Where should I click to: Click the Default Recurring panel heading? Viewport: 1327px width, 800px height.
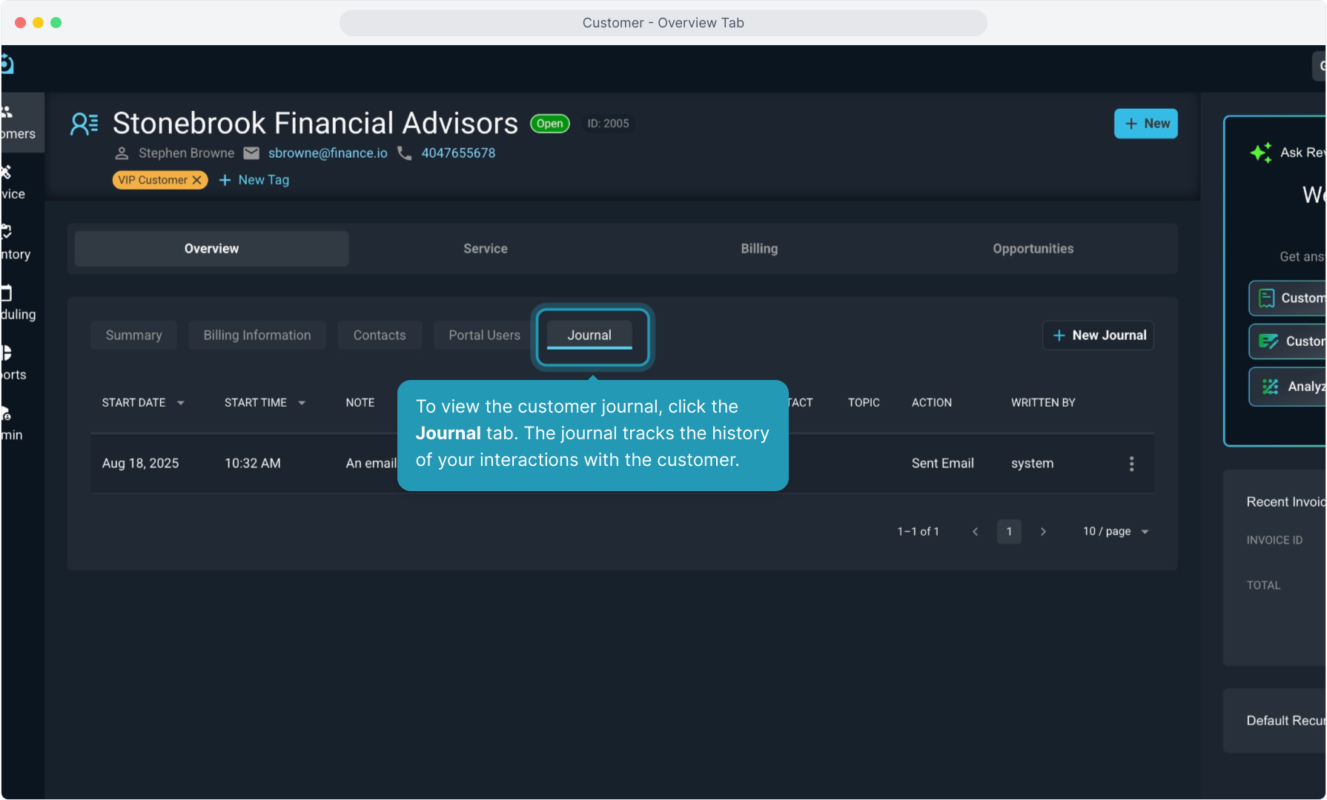point(1286,721)
